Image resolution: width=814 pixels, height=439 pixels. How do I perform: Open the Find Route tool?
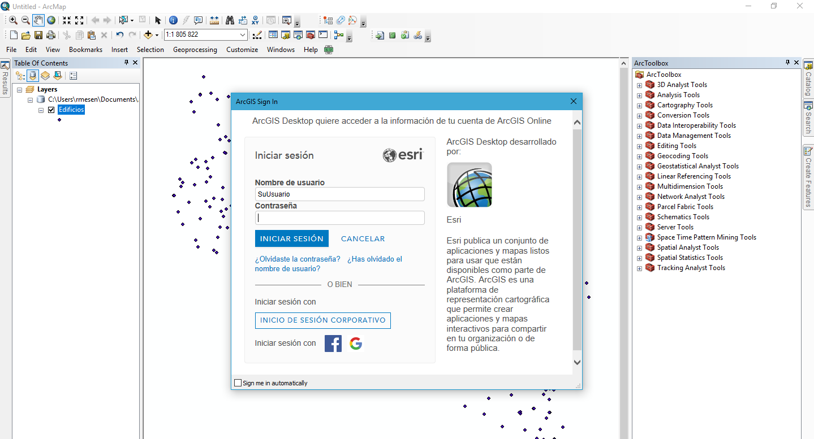coord(242,20)
